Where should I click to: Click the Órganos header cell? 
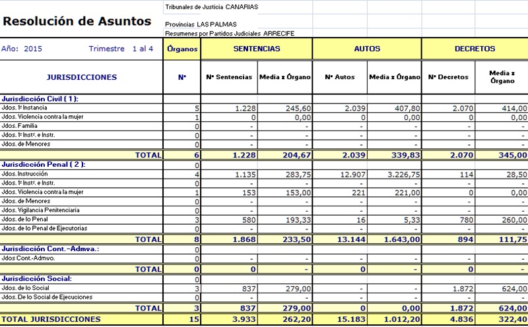click(x=181, y=49)
